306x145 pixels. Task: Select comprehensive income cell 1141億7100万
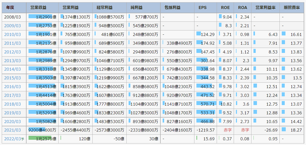tap(177, 104)
